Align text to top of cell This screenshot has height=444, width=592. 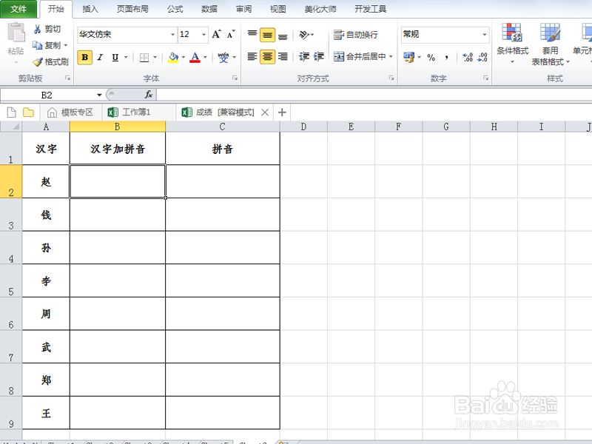pos(252,35)
